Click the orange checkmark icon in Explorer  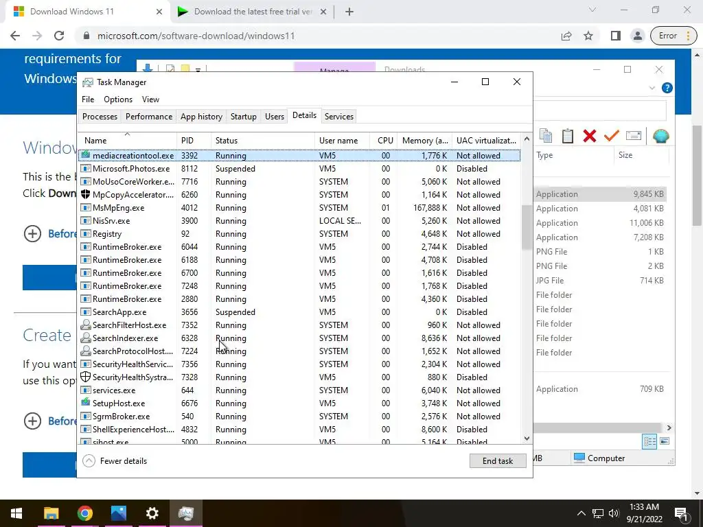point(612,135)
